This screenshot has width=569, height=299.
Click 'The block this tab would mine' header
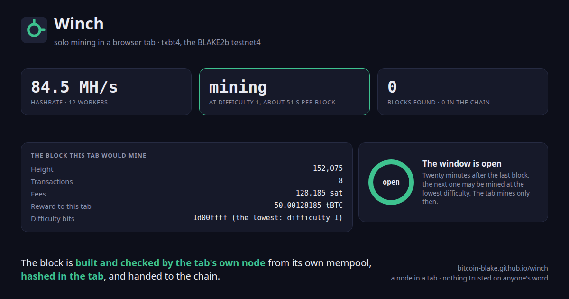(89, 155)
